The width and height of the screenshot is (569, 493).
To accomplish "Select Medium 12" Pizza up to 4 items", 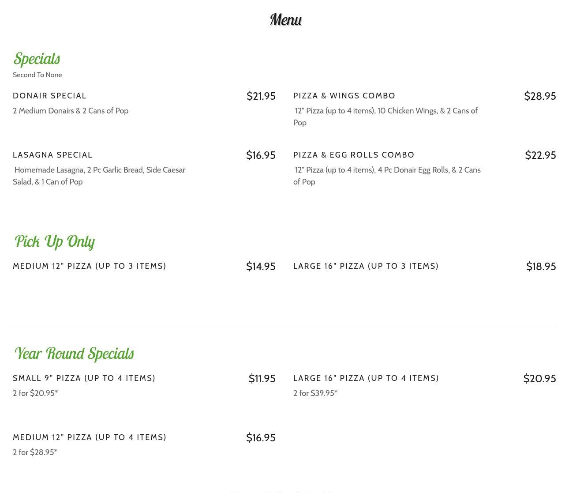I will click(90, 437).
